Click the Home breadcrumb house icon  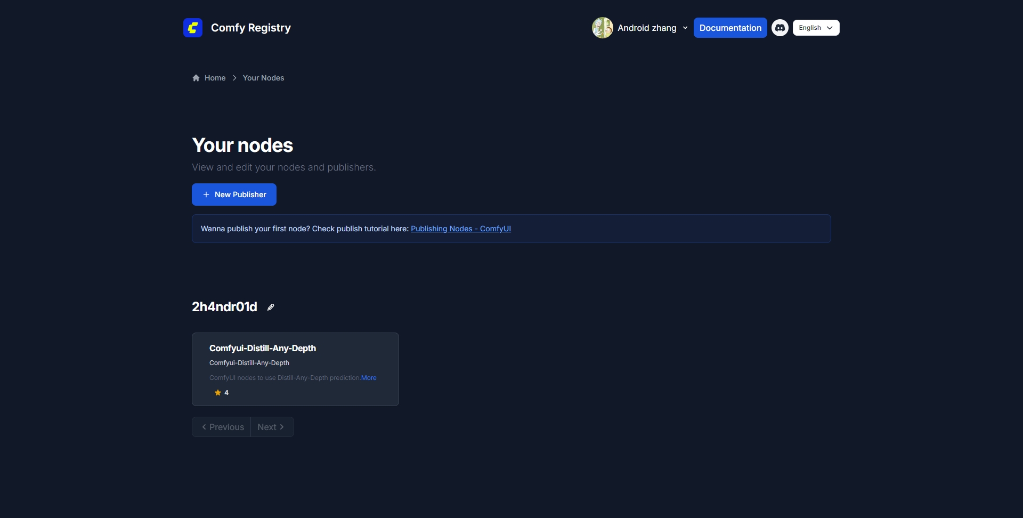pos(196,78)
